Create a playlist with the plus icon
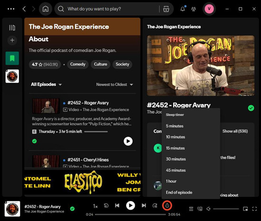This screenshot has width=261, height=221. click(x=12, y=40)
